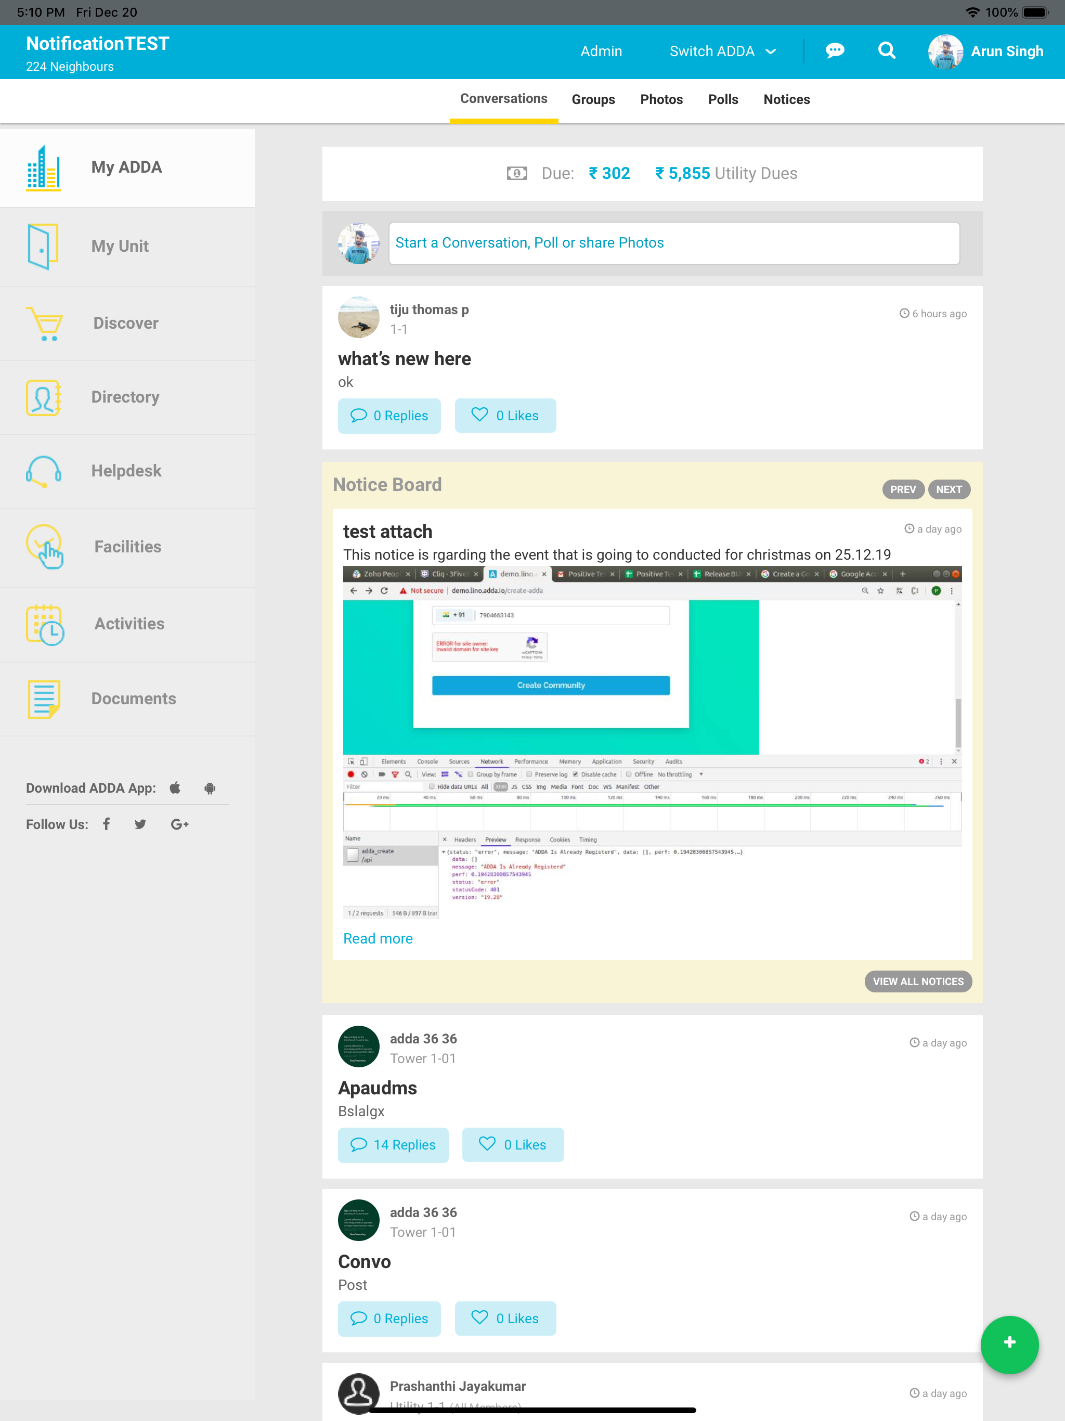This screenshot has width=1065, height=1421.
Task: Open the Admin menu item
Action: 601,51
